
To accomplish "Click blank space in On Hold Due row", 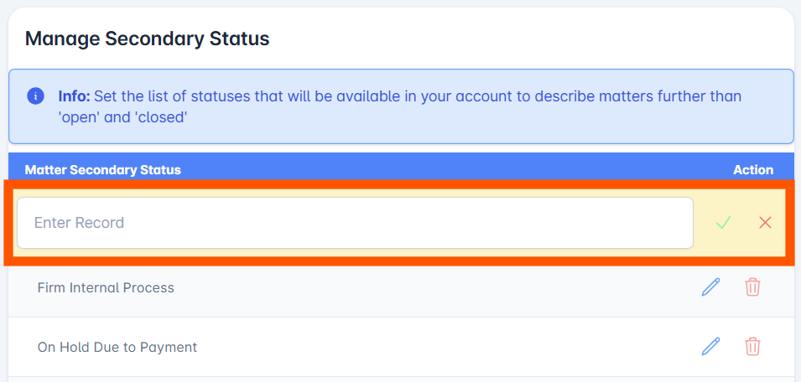I will (445, 348).
